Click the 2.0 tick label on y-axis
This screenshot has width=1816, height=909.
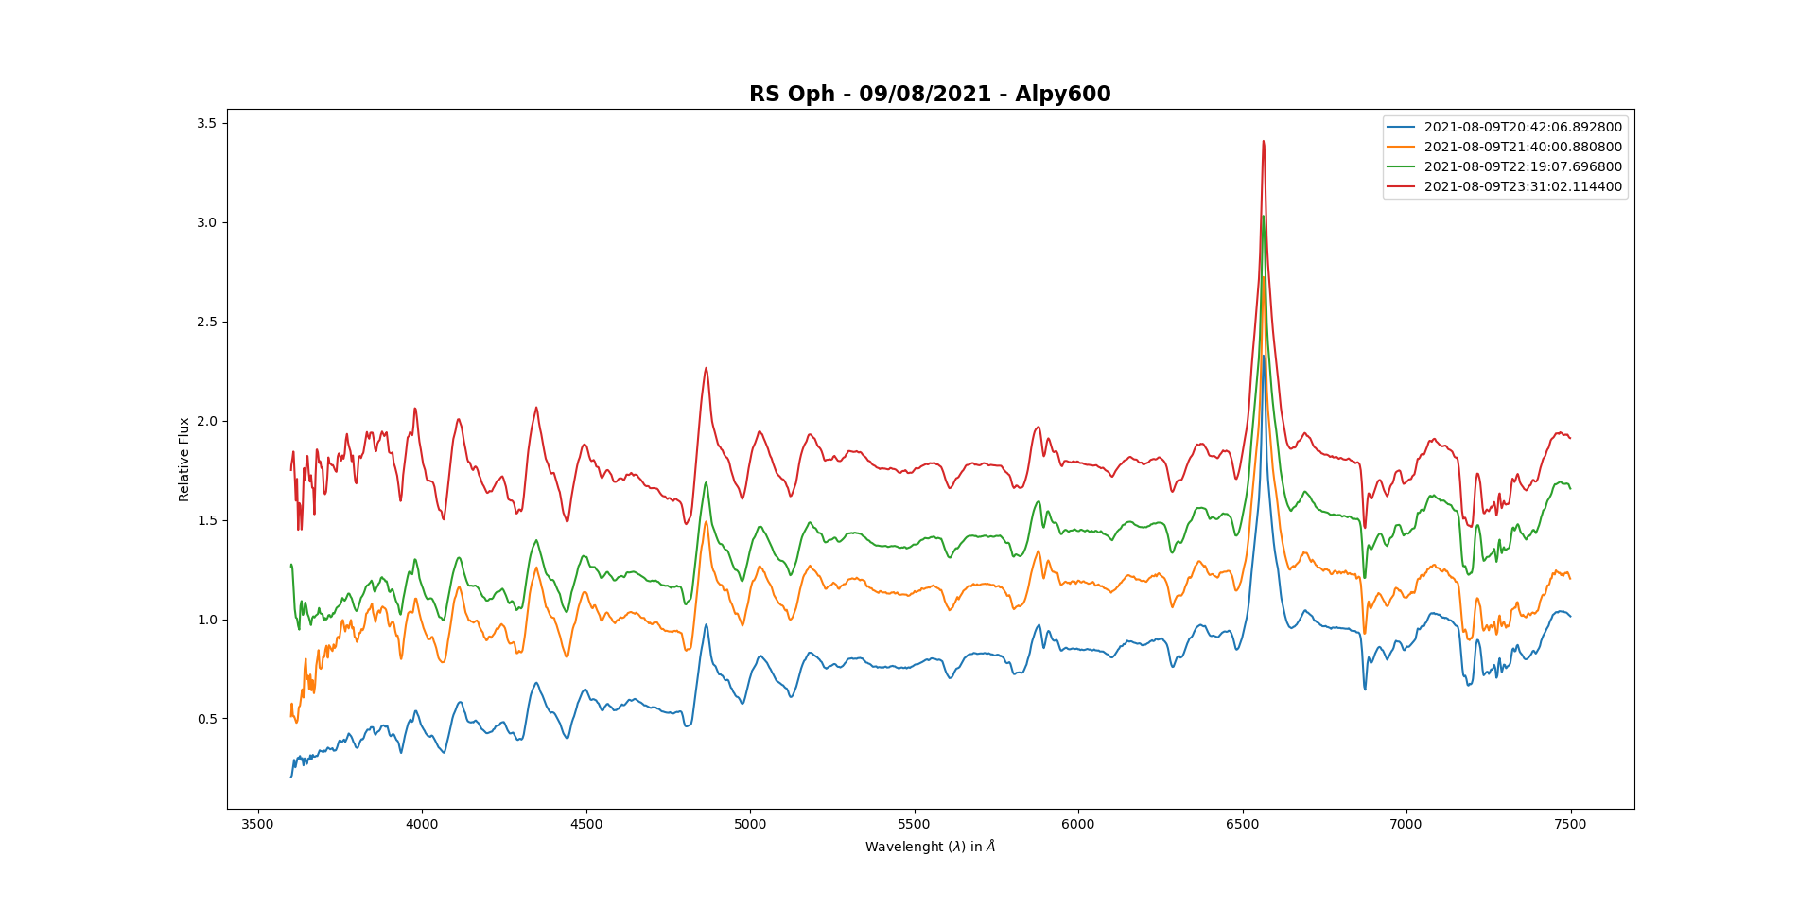click(206, 421)
